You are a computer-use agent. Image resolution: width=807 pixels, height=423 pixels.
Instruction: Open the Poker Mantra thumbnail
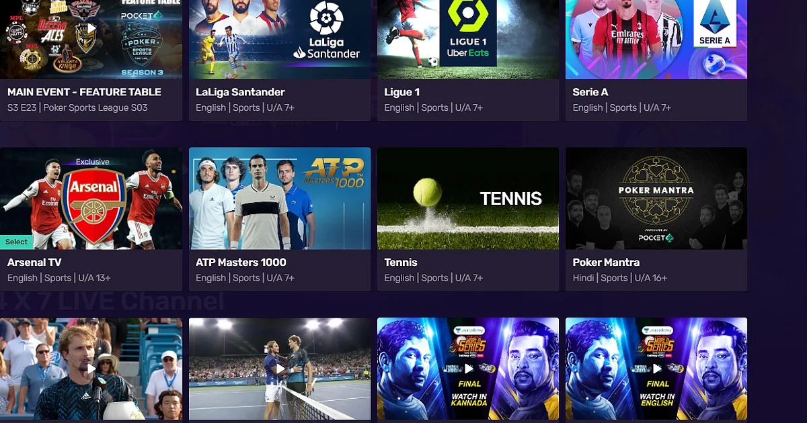pos(656,199)
